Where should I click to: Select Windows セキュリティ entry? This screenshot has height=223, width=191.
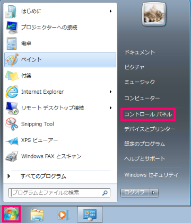point(151,175)
